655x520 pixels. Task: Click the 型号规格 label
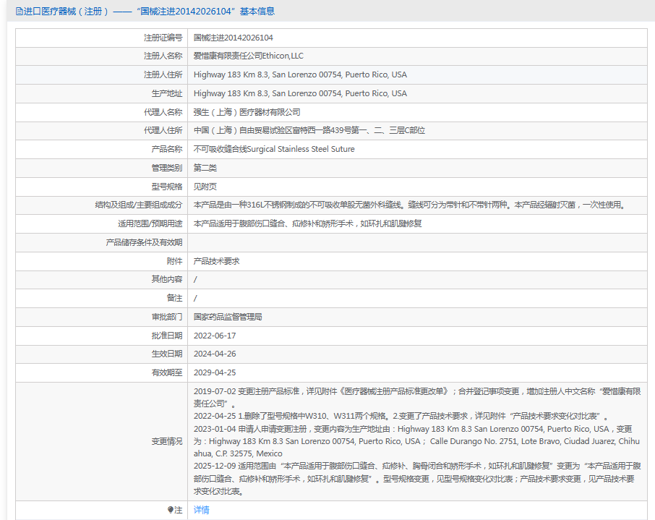point(167,187)
